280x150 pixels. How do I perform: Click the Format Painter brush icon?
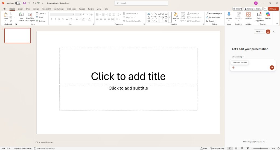[11, 21]
